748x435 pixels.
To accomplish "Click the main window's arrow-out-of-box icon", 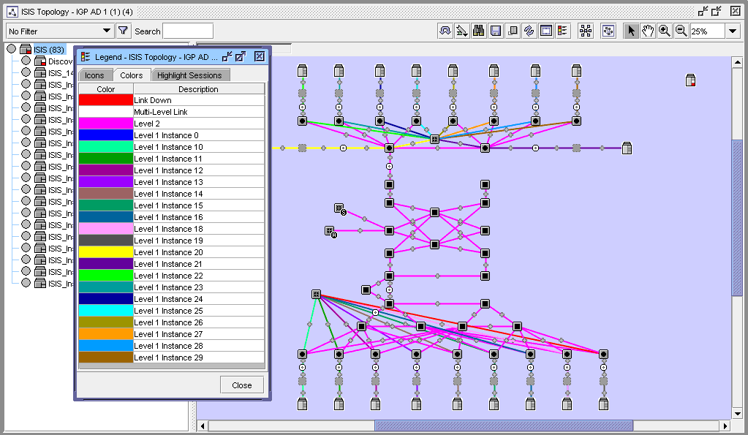I will click(717, 12).
